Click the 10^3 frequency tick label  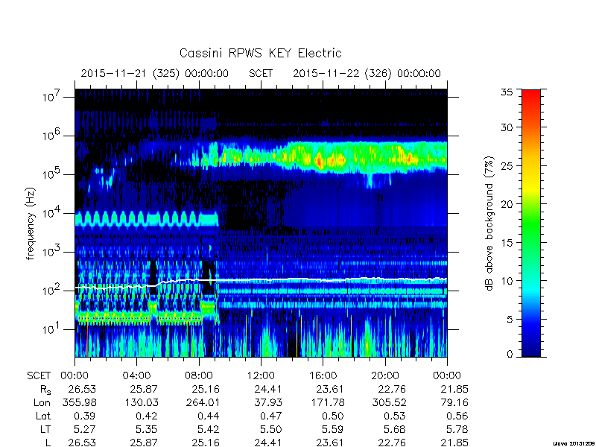tap(52, 251)
